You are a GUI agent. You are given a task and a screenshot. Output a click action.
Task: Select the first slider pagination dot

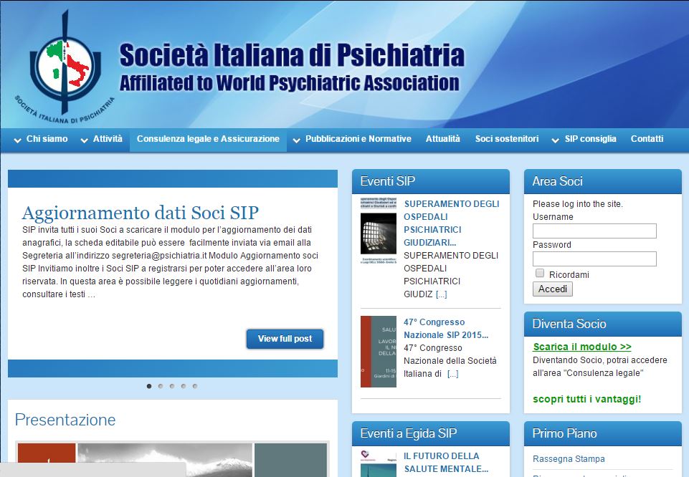click(149, 386)
